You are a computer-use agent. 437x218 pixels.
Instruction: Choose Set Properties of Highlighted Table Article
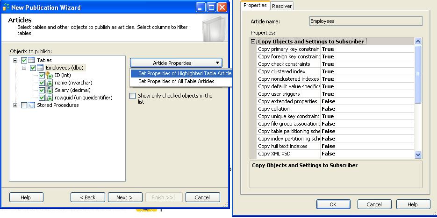[181, 73]
